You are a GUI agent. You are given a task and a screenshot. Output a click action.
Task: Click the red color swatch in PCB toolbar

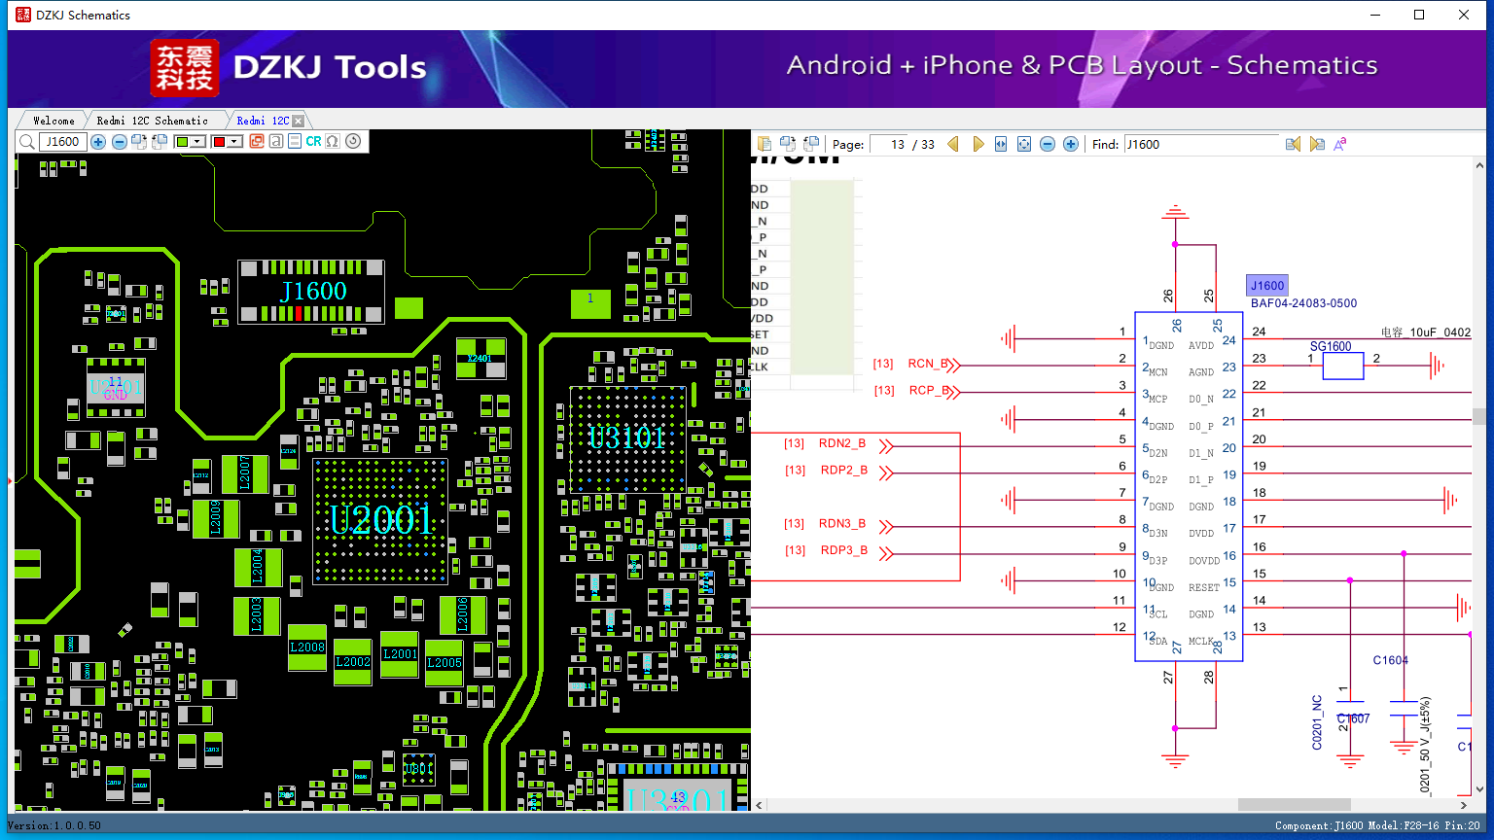point(219,142)
